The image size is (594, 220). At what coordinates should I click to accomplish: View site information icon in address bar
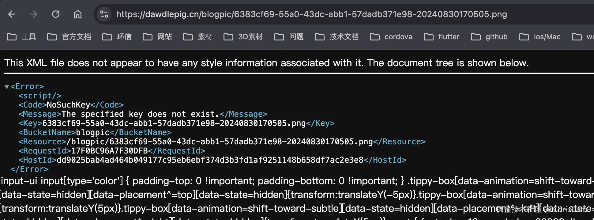[x=104, y=14]
